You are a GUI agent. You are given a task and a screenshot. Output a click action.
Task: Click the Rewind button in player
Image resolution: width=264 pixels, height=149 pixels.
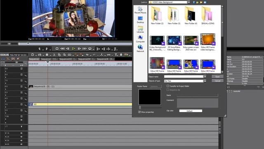pyautogui.click(x=62, y=49)
